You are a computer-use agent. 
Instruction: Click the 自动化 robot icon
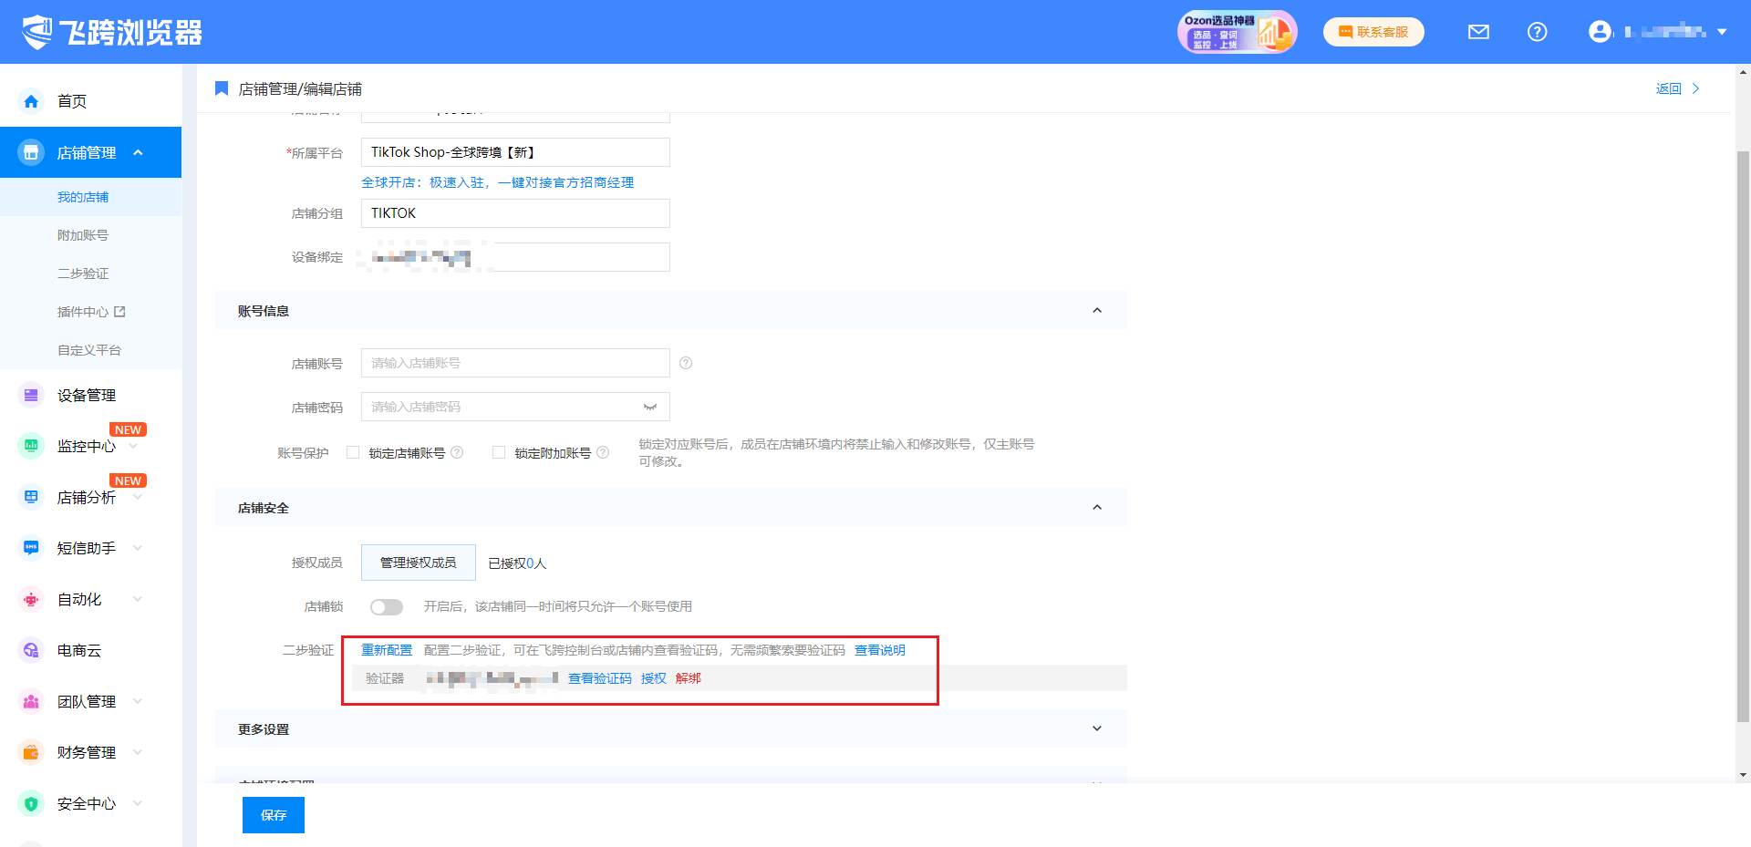(31, 599)
